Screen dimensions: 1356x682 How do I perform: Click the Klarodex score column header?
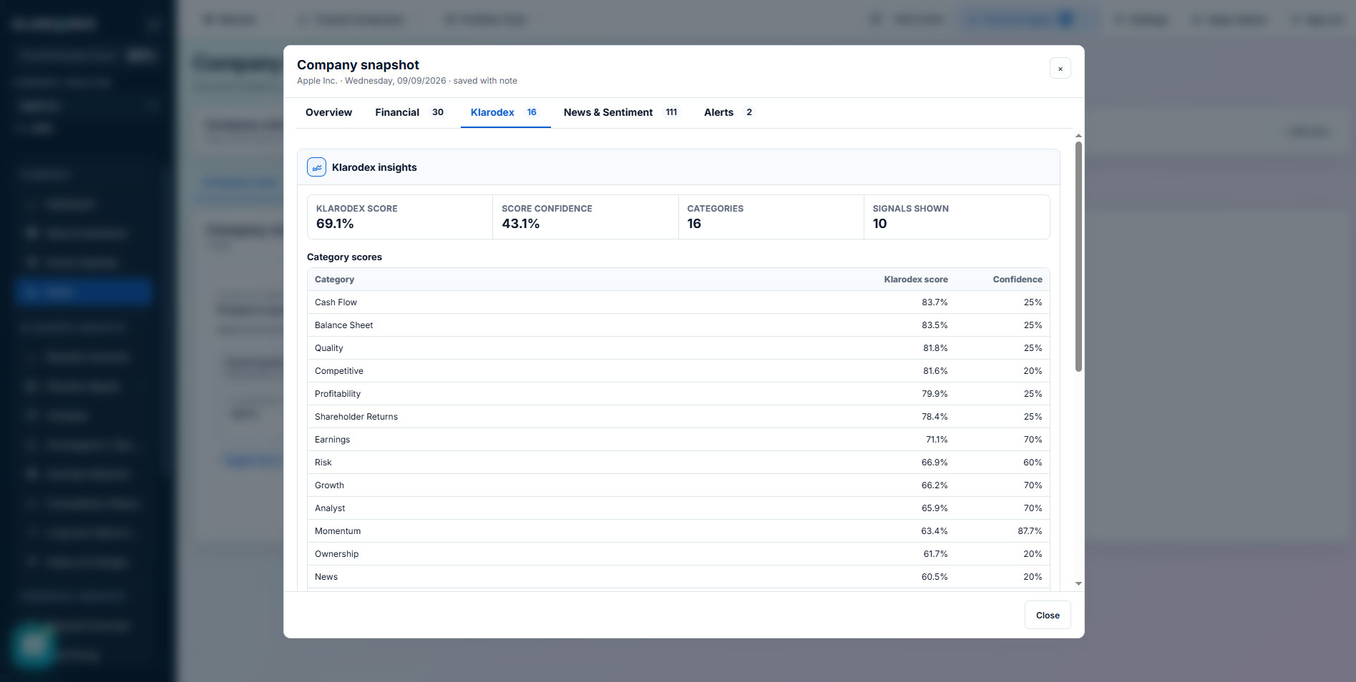coord(916,280)
